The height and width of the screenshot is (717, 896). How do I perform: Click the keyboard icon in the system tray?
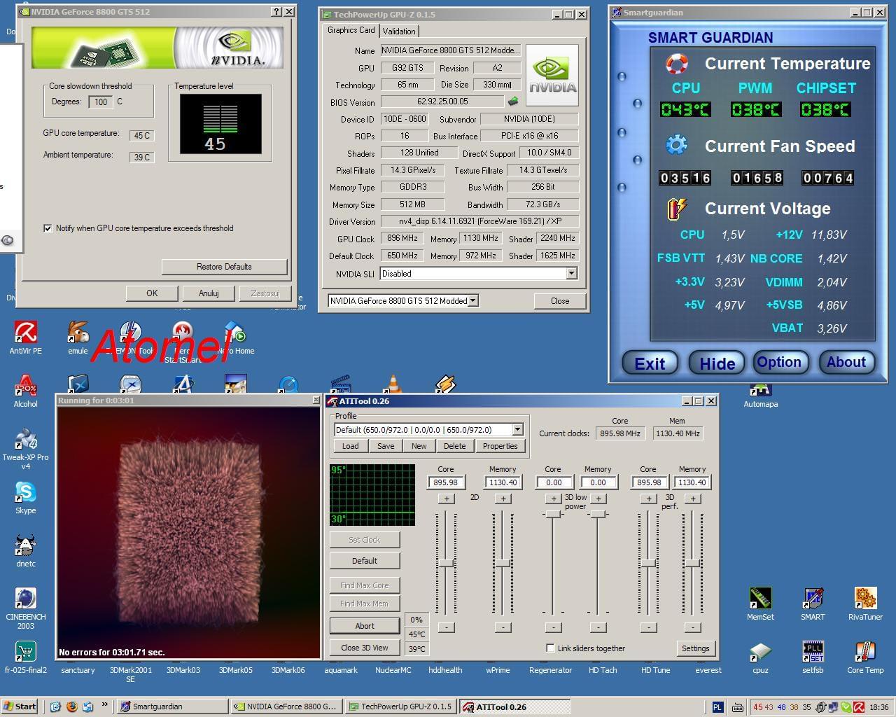(x=737, y=707)
